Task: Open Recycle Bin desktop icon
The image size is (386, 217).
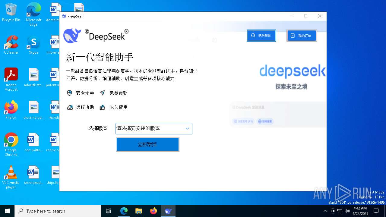Action: coord(11,13)
